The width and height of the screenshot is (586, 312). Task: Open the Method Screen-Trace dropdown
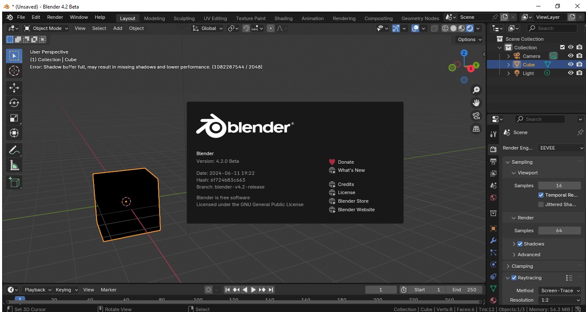pyautogui.click(x=560, y=291)
